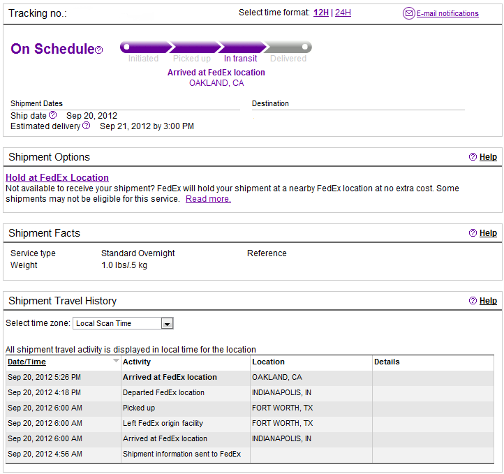This screenshot has width=504, height=474.
Task: Click the time zone dropdown arrow button
Action: pos(167,324)
